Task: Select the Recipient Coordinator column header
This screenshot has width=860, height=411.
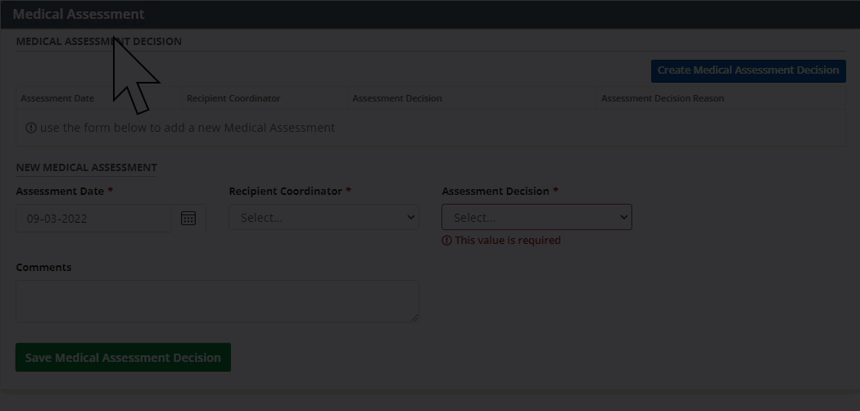Action: [233, 98]
